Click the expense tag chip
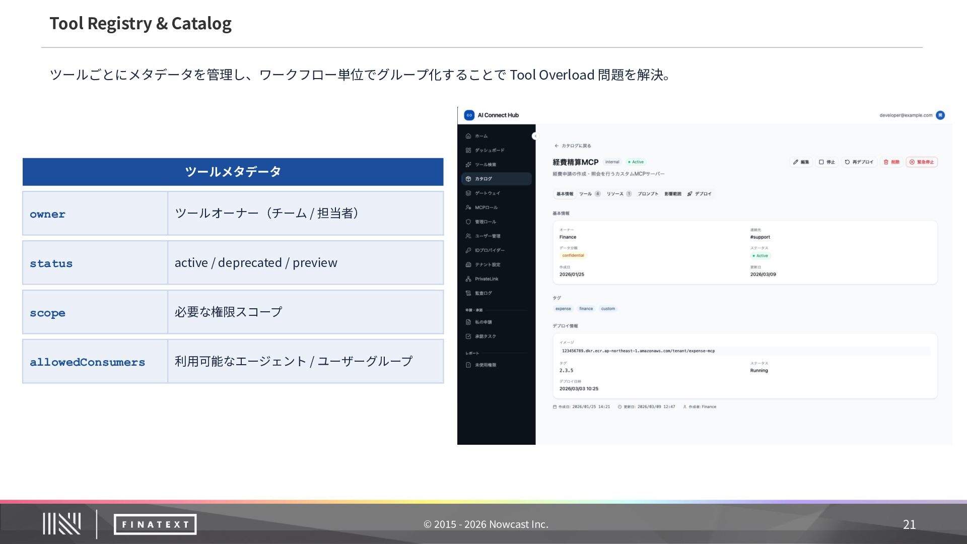The image size is (967, 544). point(563,309)
